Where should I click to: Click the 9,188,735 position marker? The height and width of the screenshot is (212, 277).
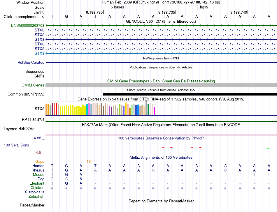tap(166, 12)
